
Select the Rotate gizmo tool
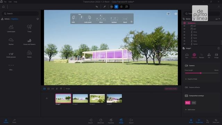coord(121,7)
